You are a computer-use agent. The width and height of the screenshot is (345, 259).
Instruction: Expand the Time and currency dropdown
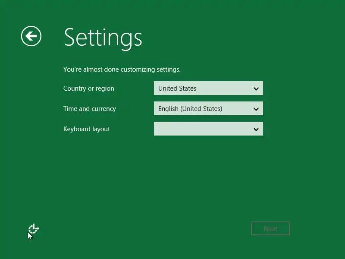(208, 108)
